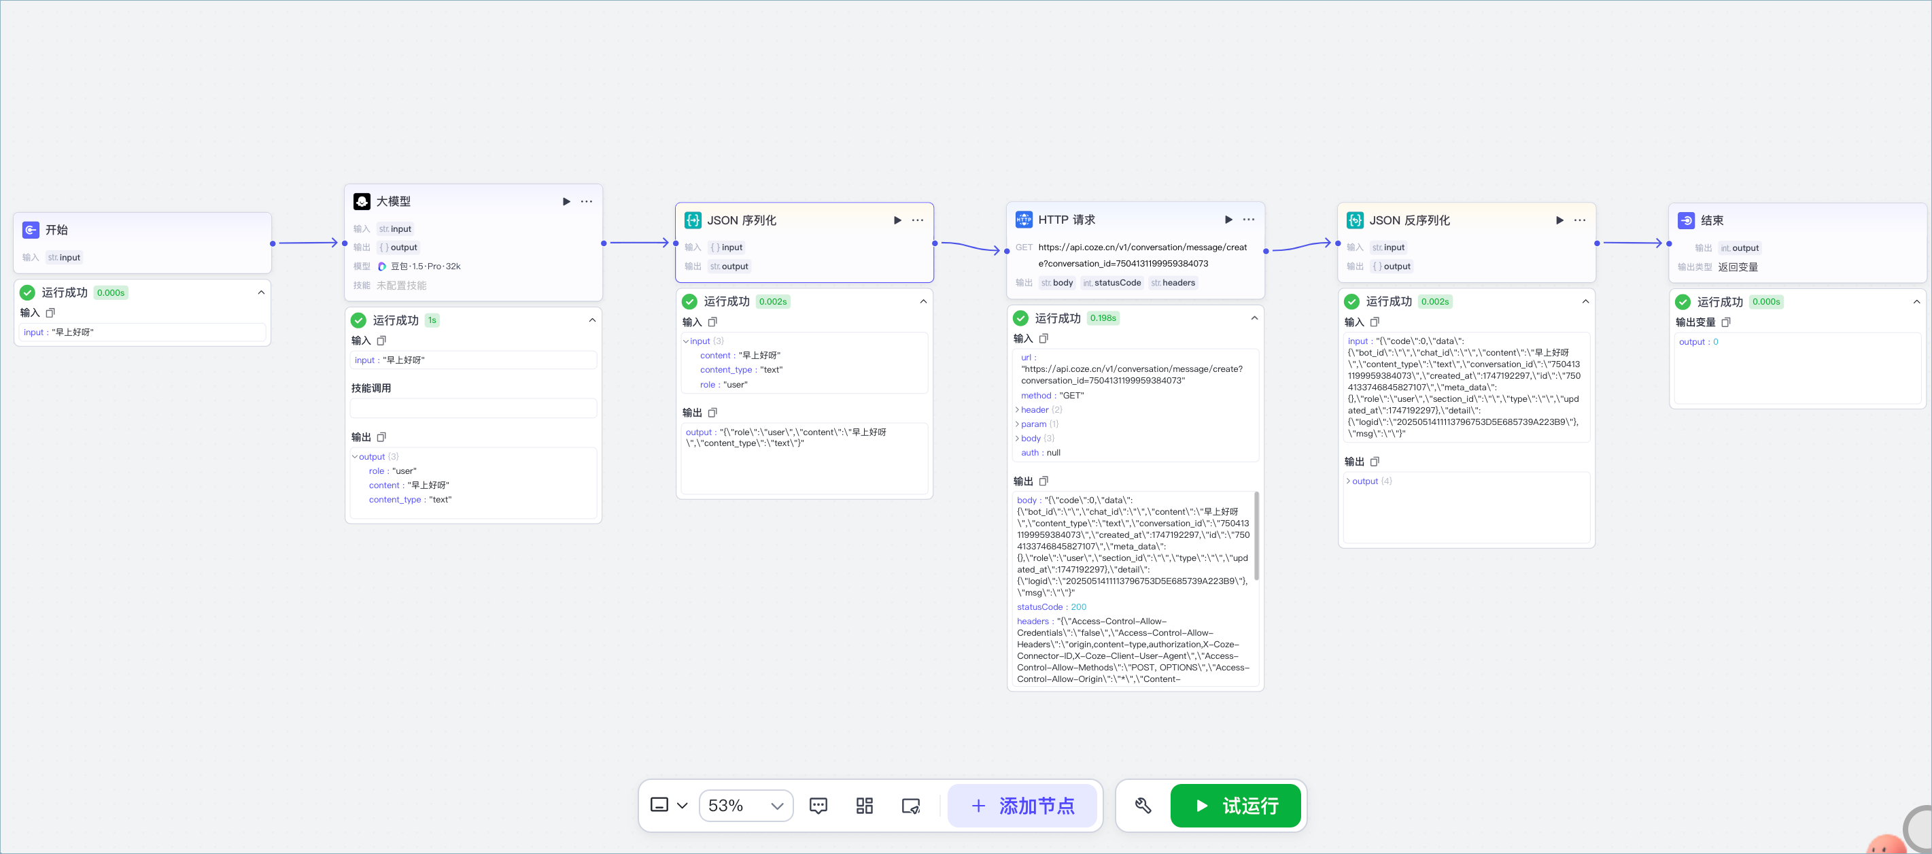Open the comment tool in the bottom toolbar
The image size is (1932, 854).
818,805
